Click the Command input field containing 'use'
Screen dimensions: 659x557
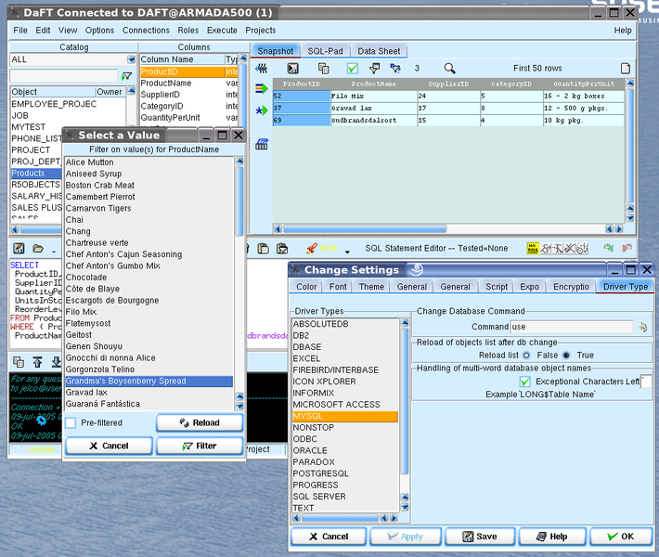pos(572,327)
